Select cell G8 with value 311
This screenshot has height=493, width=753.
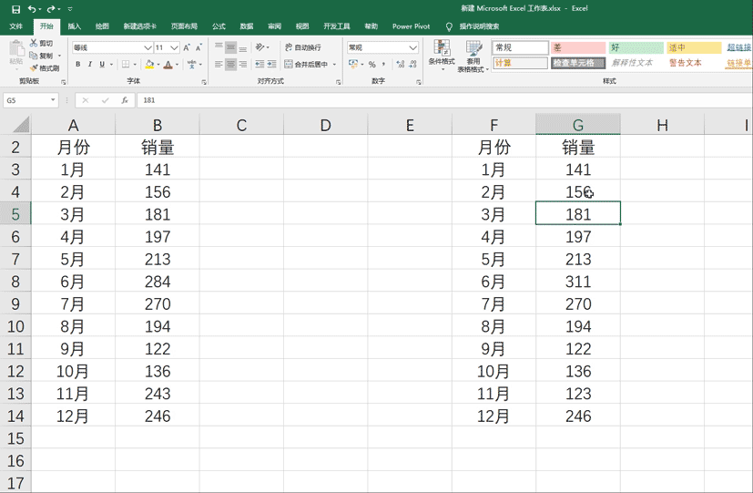[x=577, y=282]
